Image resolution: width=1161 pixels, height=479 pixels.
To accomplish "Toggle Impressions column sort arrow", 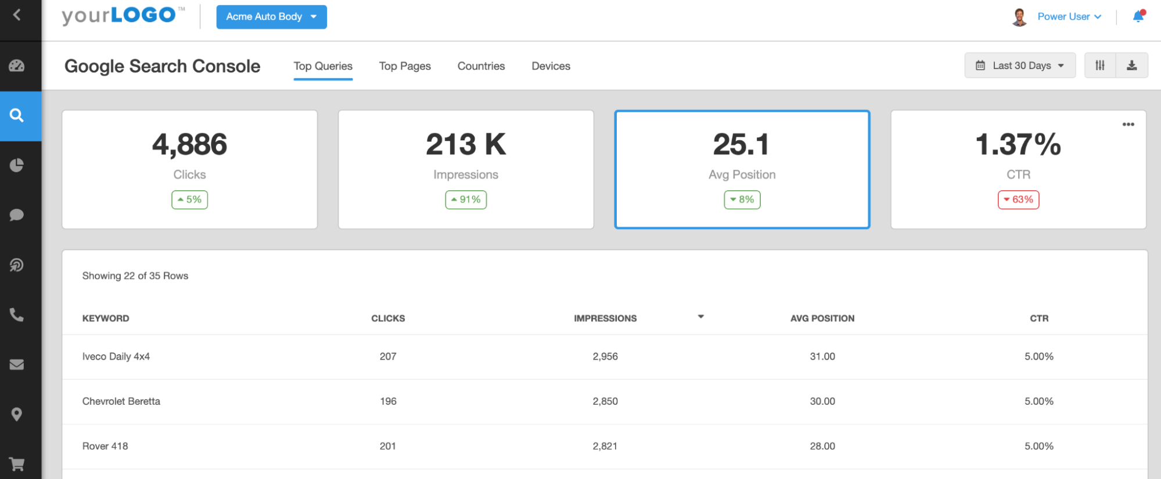I will click(701, 317).
